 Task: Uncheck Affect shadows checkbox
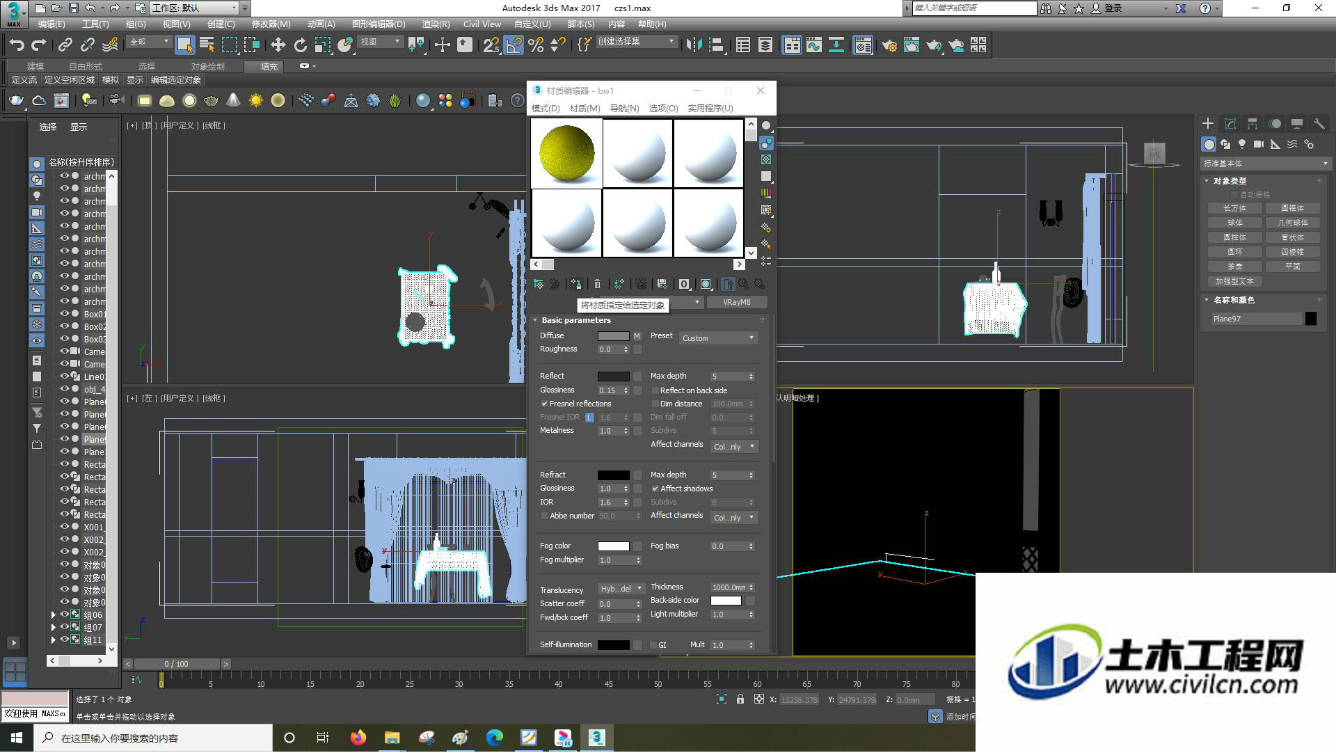point(655,489)
